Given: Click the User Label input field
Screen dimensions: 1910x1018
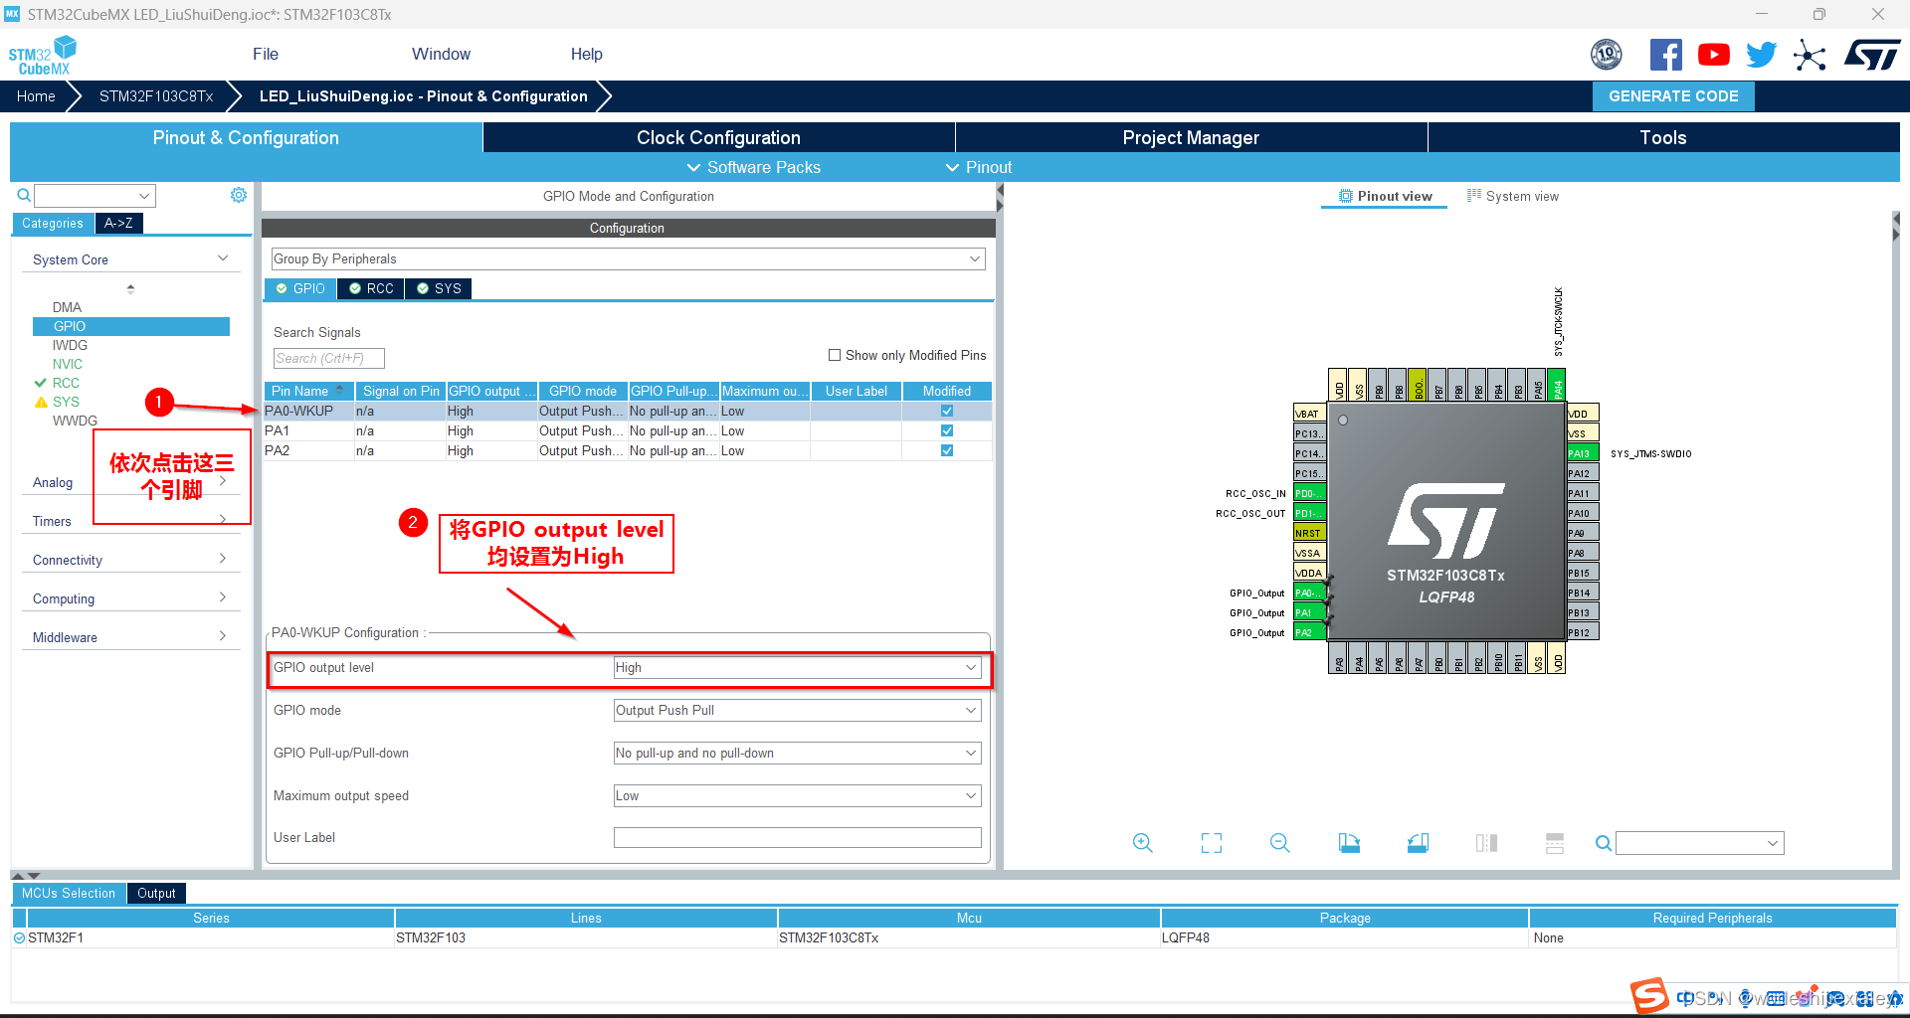Looking at the screenshot, I should [797, 838].
